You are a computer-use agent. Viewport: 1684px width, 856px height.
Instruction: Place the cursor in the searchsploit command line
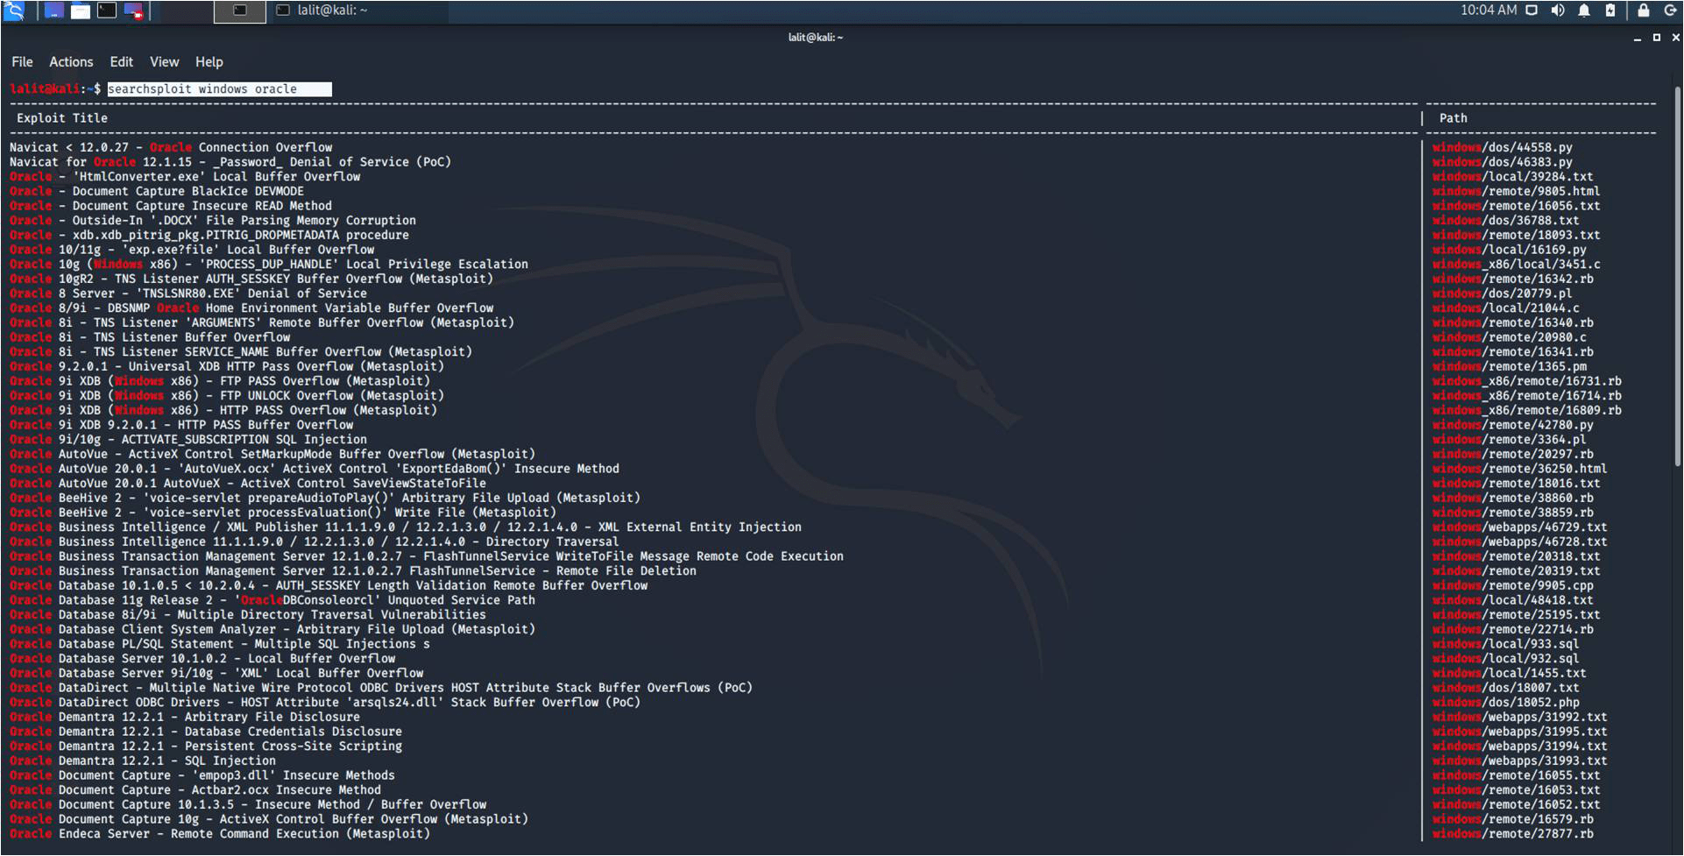[219, 88]
